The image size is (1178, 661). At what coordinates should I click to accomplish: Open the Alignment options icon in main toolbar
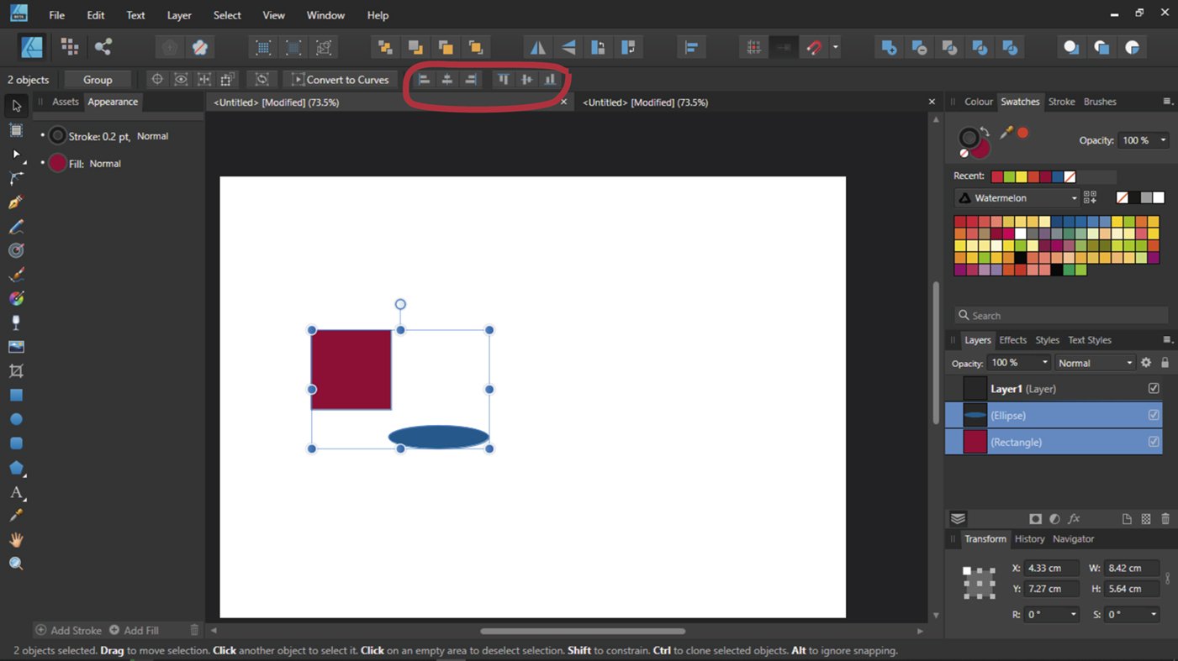[x=691, y=48]
